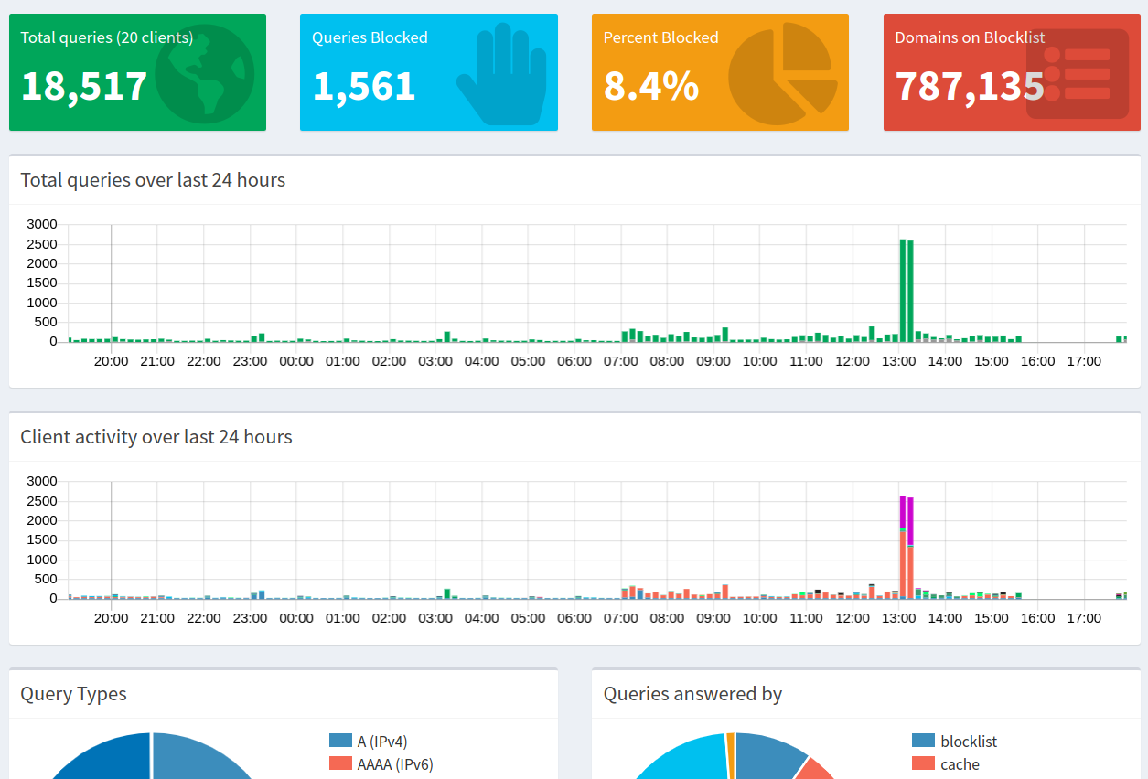Image resolution: width=1148 pixels, height=779 pixels.
Task: Select the A (IPv4) blue legend swatch
Action: (x=340, y=741)
